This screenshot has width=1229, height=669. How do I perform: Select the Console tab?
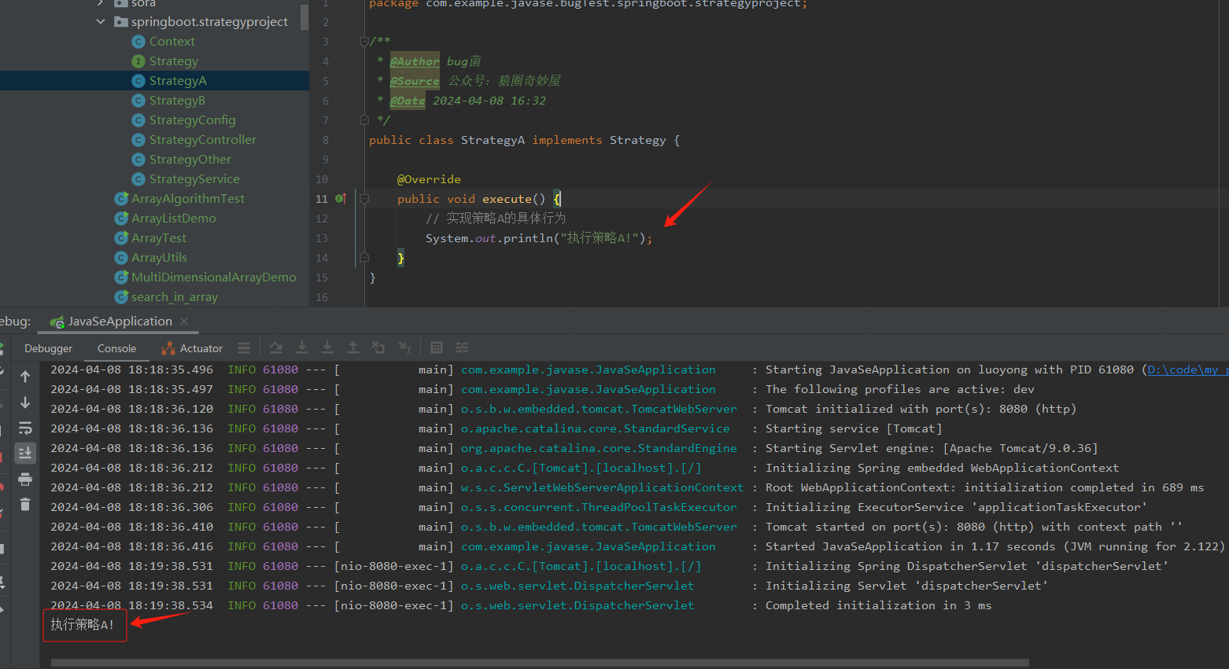click(116, 348)
